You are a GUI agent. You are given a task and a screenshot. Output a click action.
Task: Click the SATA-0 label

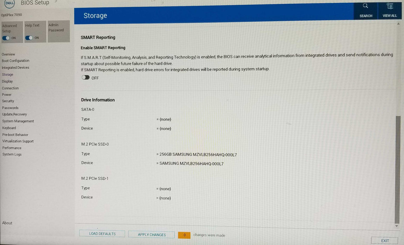(88, 110)
